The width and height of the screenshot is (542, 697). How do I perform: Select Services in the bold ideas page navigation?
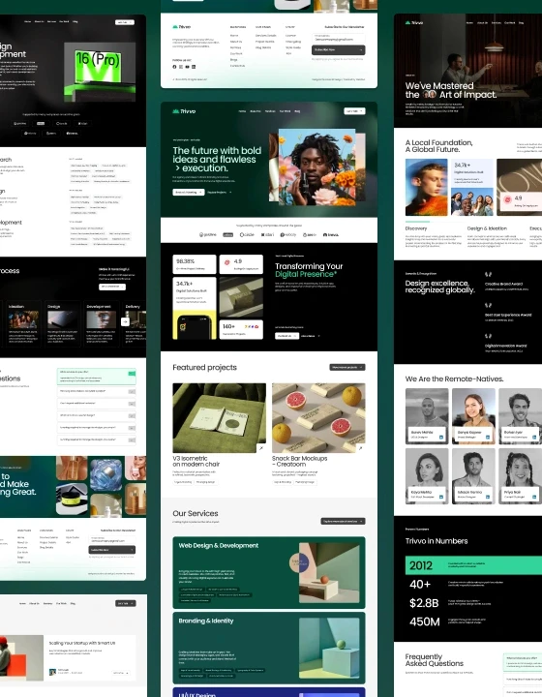pyautogui.click(x=270, y=111)
